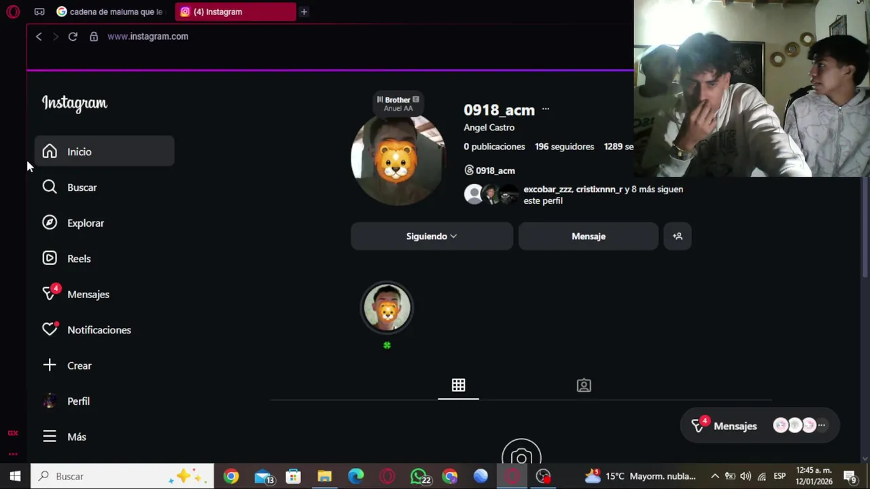Click the messenger icon with badge 4

click(x=50, y=293)
